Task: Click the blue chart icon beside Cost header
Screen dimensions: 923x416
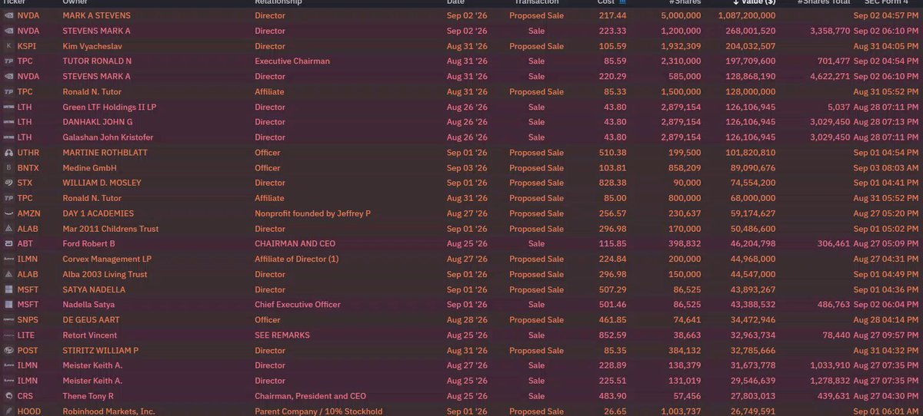Action: (622, 2)
